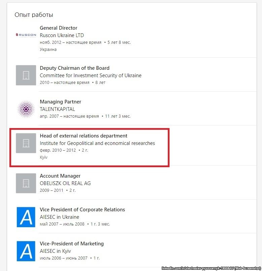Click the Institute for Geopolitical researches placeholder icon

click(26, 143)
